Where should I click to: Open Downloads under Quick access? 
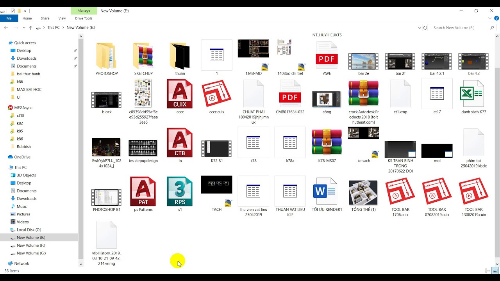[27, 59]
